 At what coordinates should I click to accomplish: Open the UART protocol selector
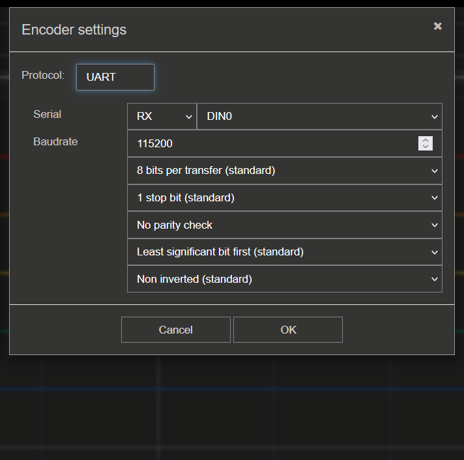click(115, 77)
